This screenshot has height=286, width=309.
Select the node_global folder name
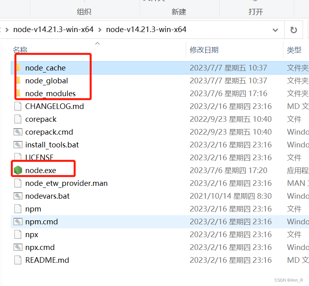tap(47, 81)
